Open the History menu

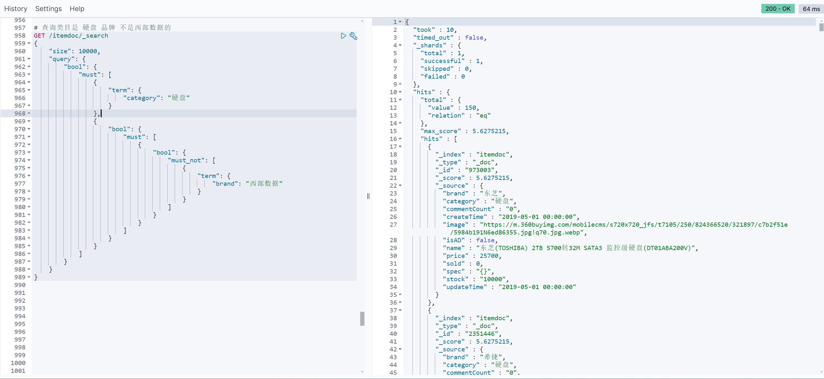(x=16, y=9)
